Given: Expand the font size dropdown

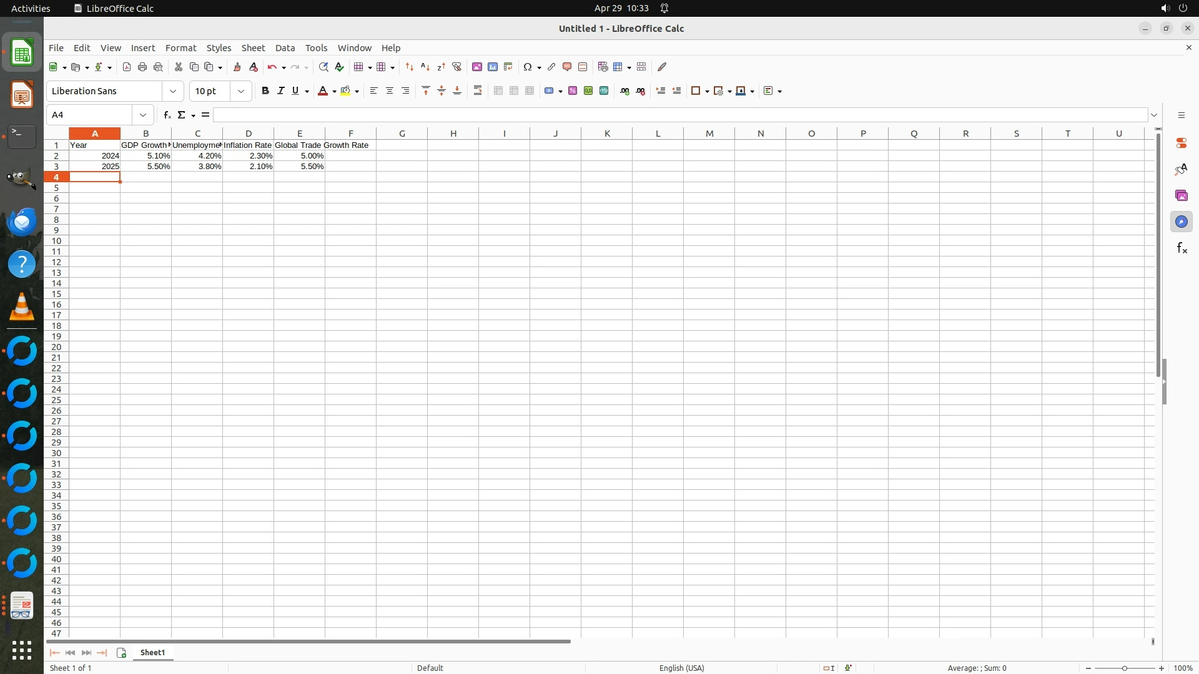Looking at the screenshot, I should [241, 91].
